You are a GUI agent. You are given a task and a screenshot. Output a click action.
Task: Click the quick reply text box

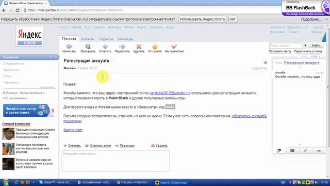pos(115,161)
